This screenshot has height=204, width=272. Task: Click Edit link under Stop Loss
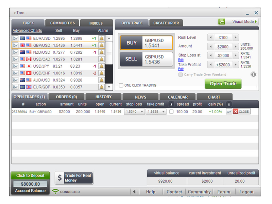click(x=181, y=60)
